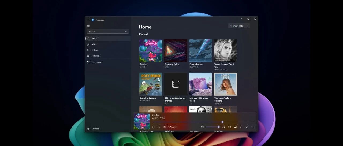
Task: Mute audio with the speaker icon
Action: tap(202, 127)
